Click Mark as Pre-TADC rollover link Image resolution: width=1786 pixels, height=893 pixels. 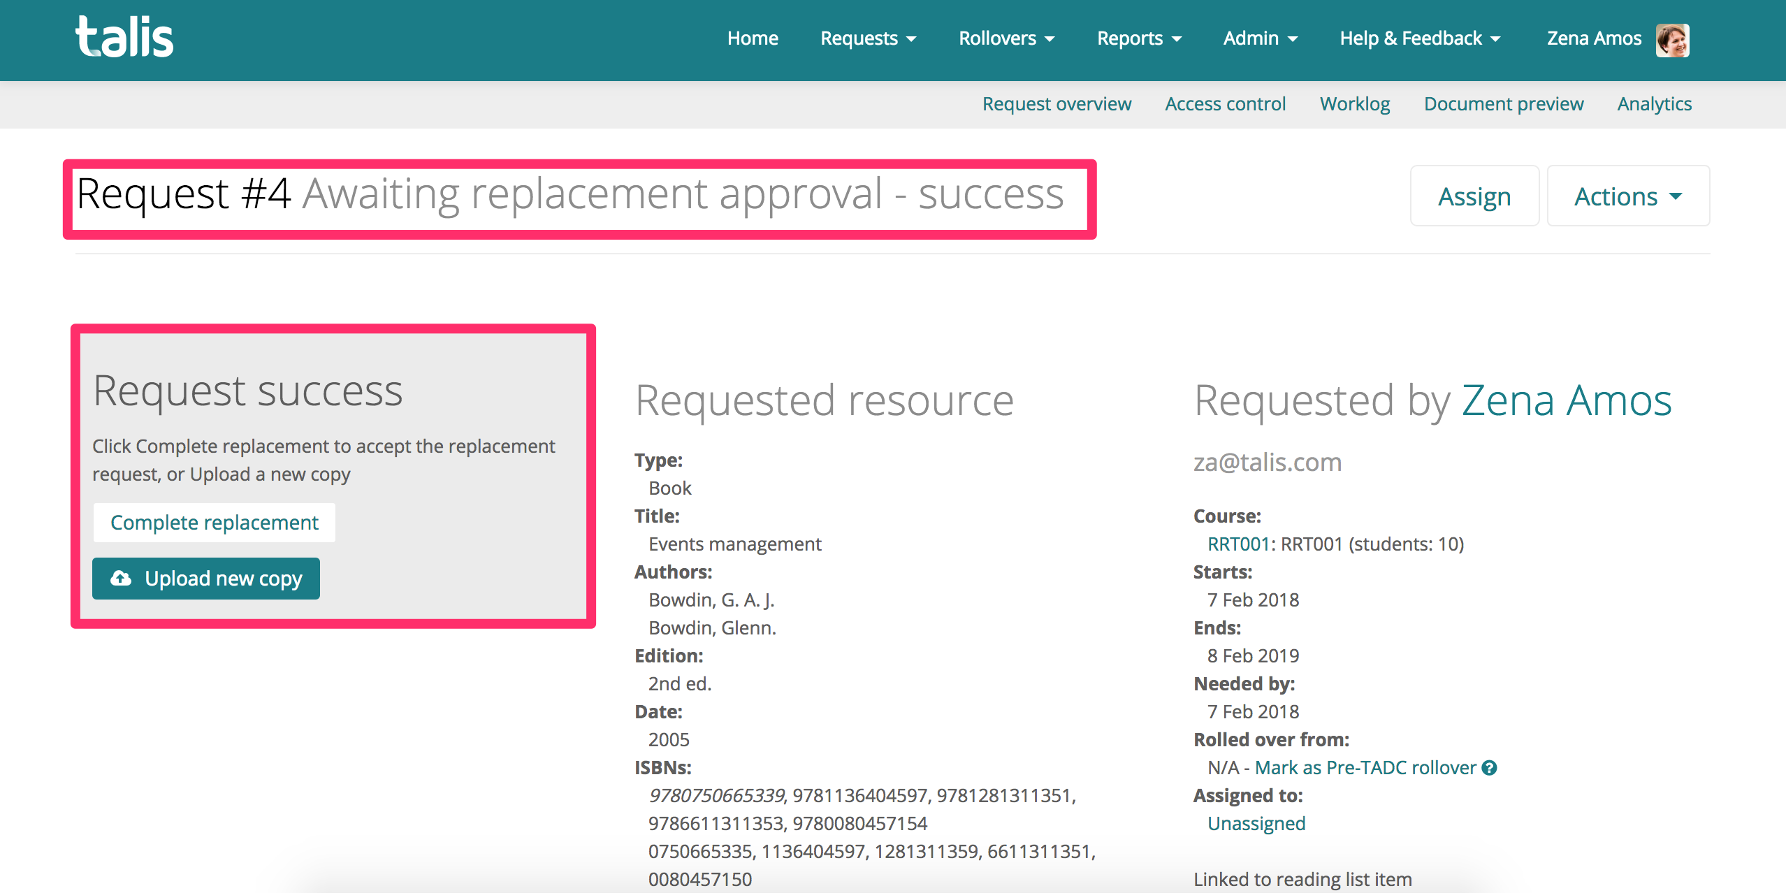click(1365, 767)
